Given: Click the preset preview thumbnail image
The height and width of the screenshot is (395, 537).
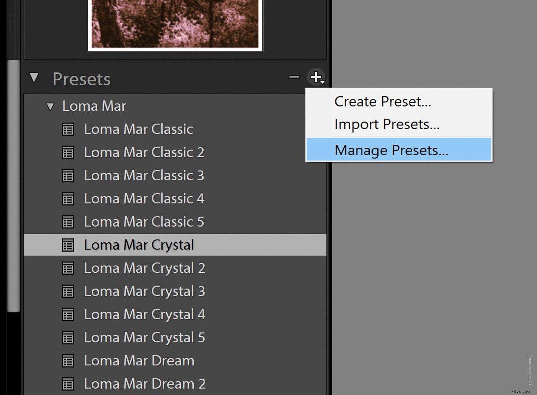Looking at the screenshot, I should pos(175,23).
